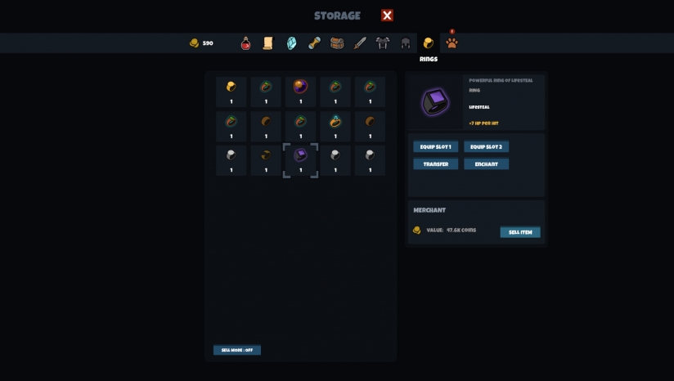Open the paw print pets tab
This screenshot has width=674, height=381.
pyautogui.click(x=452, y=43)
